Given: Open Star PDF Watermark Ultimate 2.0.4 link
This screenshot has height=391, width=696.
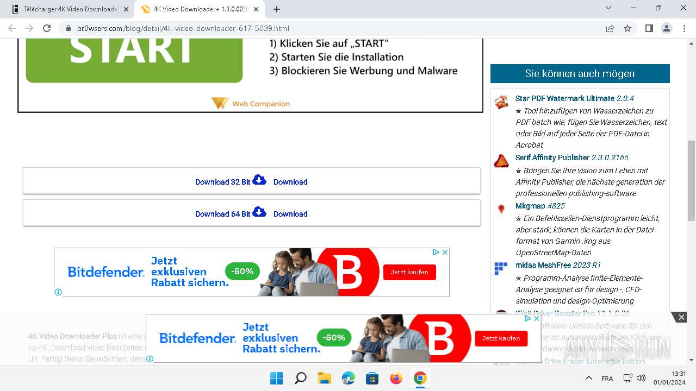Looking at the screenshot, I should [x=574, y=98].
